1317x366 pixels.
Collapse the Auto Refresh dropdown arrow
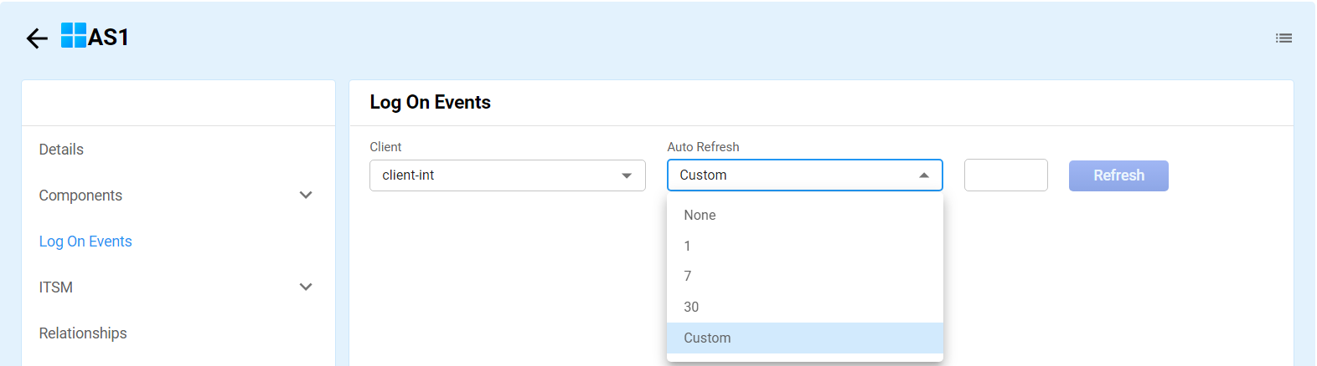point(924,175)
